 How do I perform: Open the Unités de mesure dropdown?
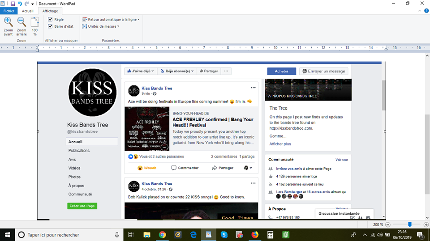click(x=101, y=26)
